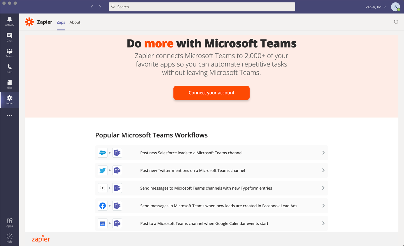Click the Zapier asterisk logo in header
404x246 pixels.
[29, 22]
